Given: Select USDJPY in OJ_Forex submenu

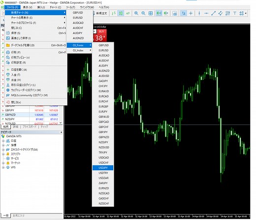Looking at the screenshot, I should (103, 168).
